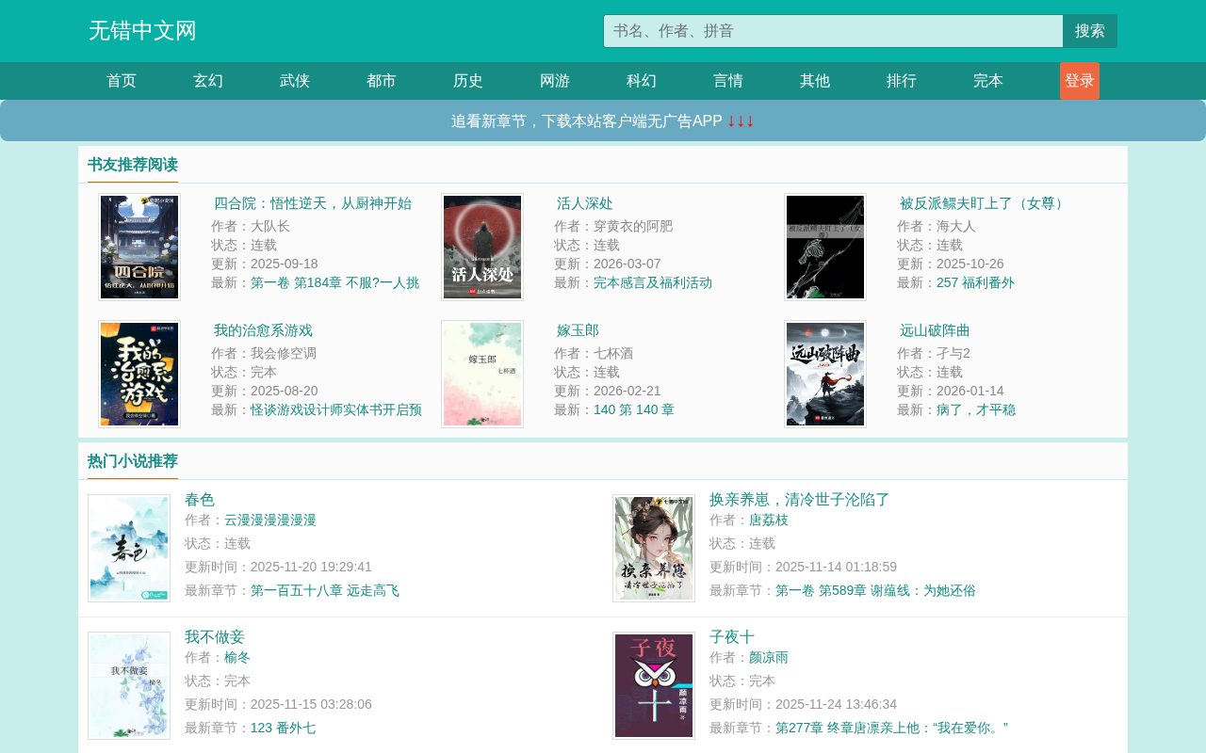Select the 被反派鳏夫盯上了 cover thumbnail
This screenshot has height=753, width=1206.
(x=825, y=247)
